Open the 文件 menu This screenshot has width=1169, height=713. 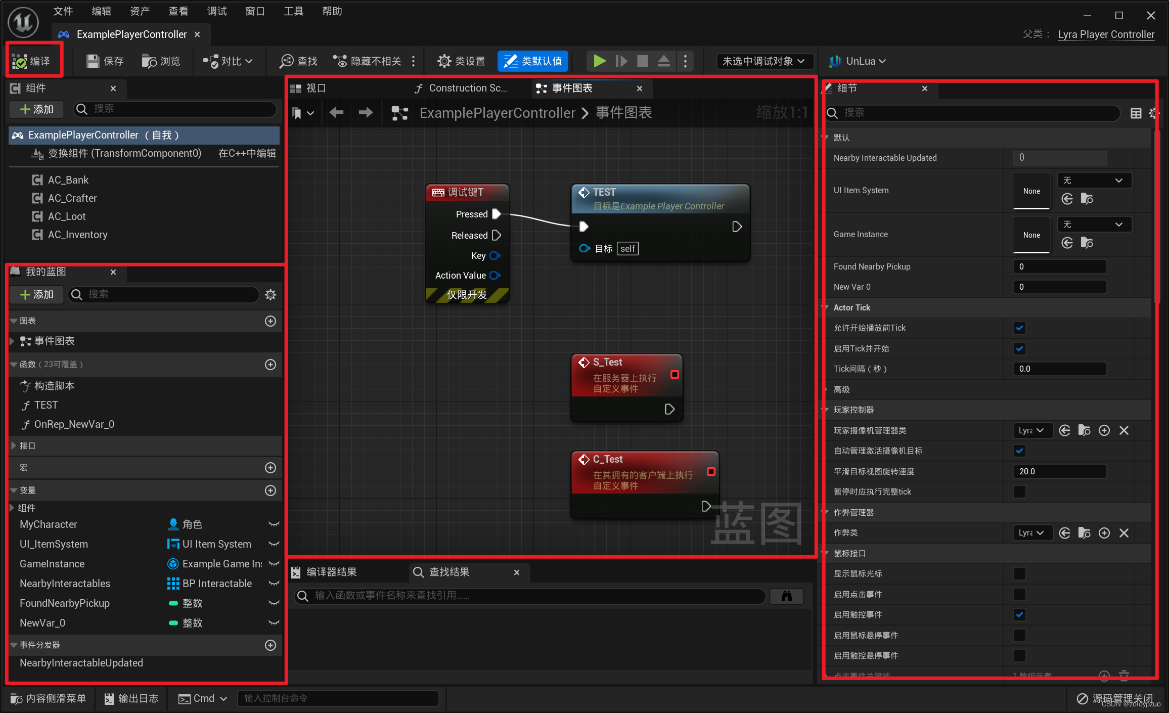(63, 11)
